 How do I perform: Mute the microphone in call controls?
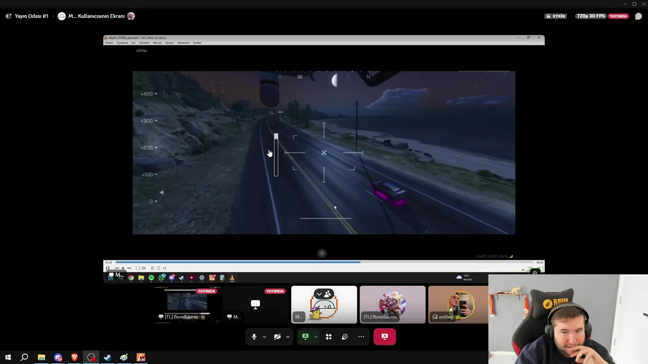click(x=254, y=337)
